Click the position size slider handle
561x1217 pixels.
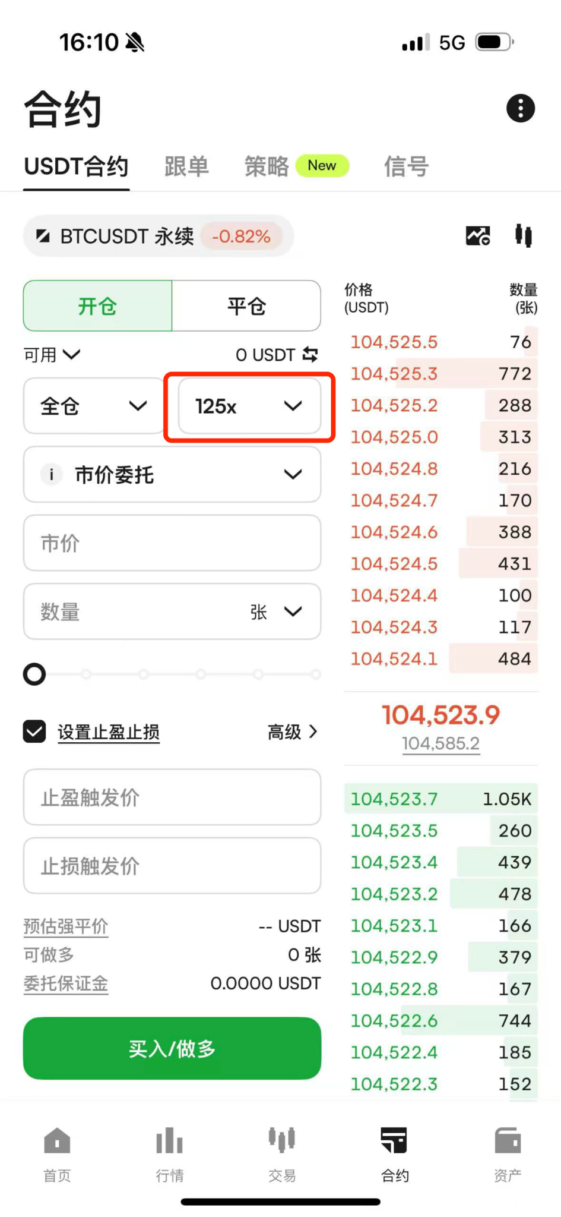[34, 674]
